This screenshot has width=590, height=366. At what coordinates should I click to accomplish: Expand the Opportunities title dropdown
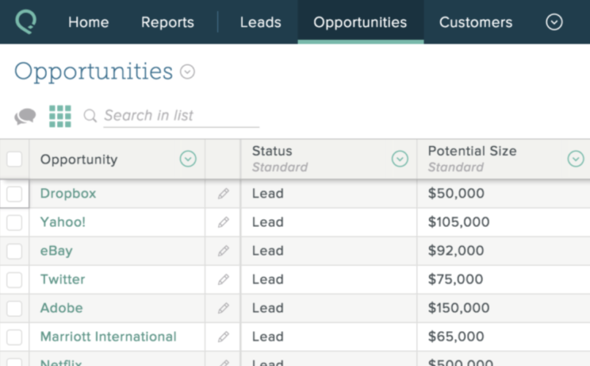click(187, 71)
